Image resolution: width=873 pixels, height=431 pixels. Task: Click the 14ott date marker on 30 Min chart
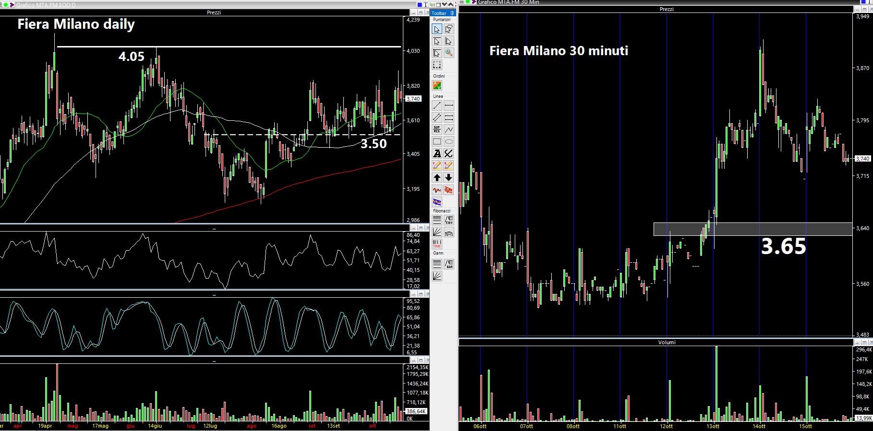759,426
